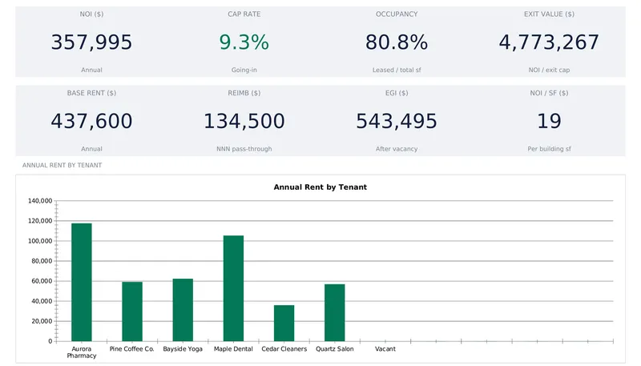641x366 pixels.
Task: Click the 20,000 y-axis label
Action: pyautogui.click(x=42, y=321)
